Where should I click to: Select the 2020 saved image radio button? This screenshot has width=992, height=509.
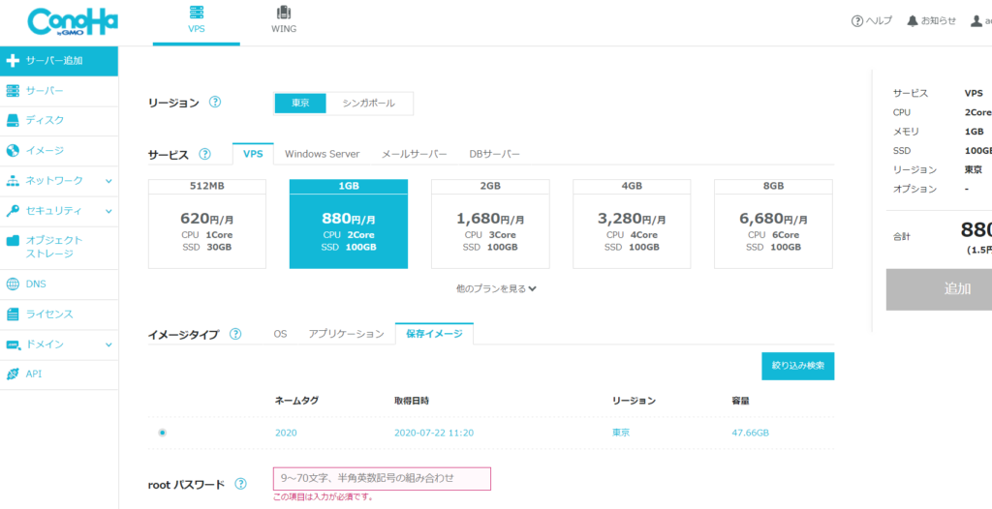(162, 433)
